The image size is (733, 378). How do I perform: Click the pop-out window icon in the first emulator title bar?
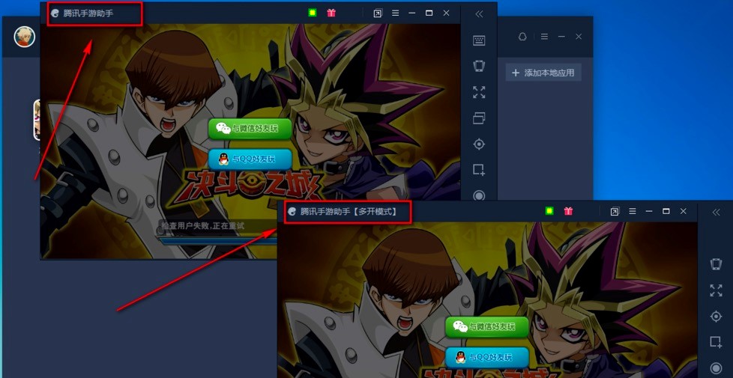378,13
